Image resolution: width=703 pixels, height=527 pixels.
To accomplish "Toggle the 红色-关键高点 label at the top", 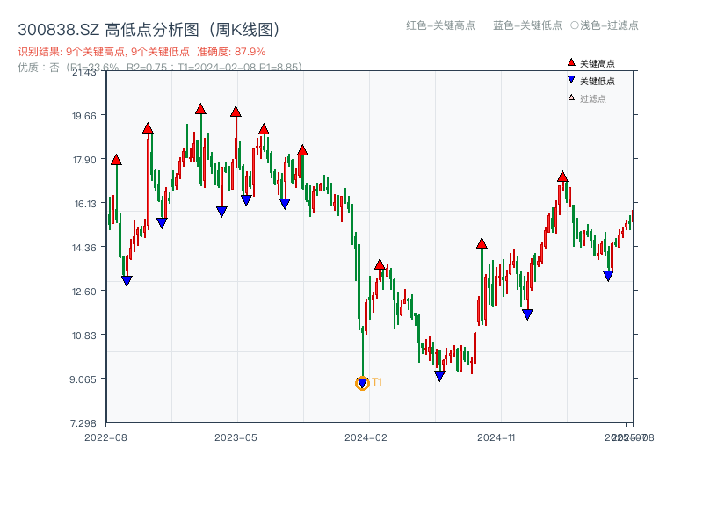I will 440,25.
